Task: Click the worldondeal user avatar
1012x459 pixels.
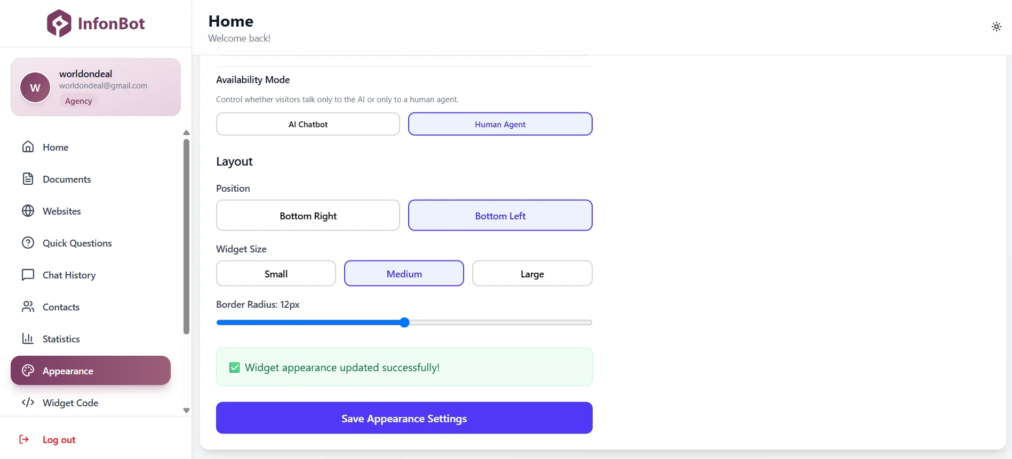Action: tap(35, 87)
